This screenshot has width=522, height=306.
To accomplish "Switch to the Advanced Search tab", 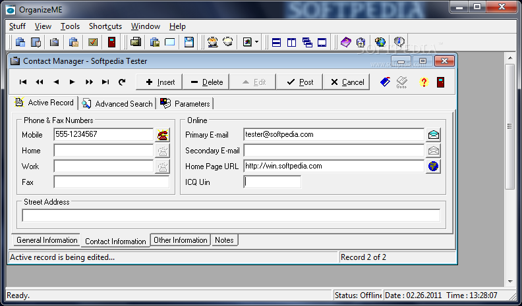I will coord(117,104).
